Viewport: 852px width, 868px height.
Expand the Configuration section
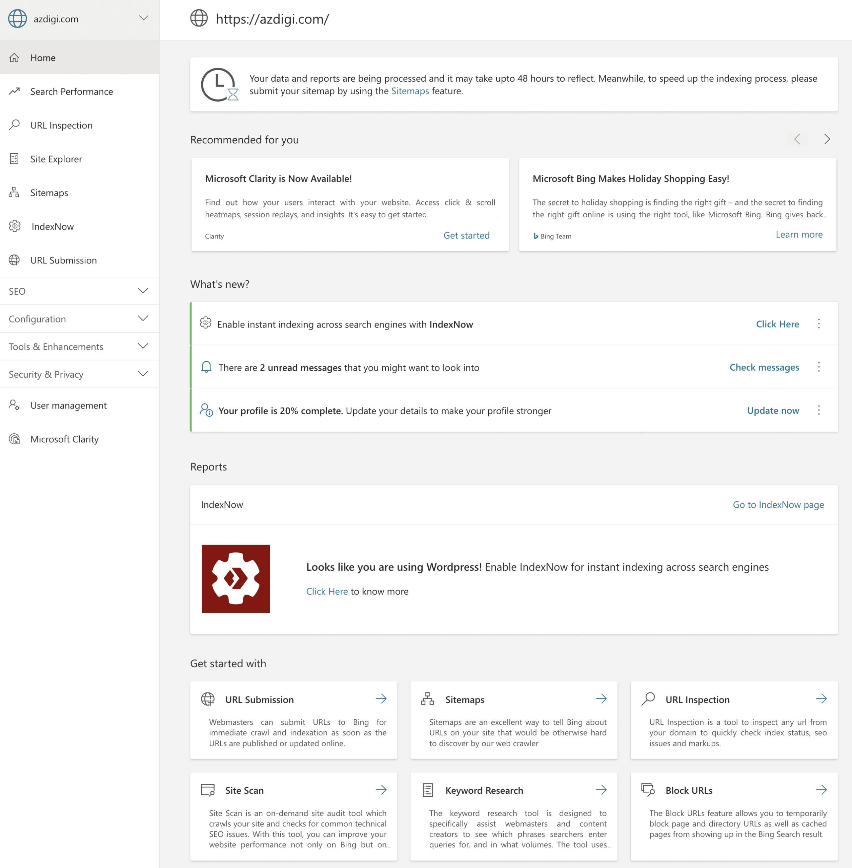143,319
